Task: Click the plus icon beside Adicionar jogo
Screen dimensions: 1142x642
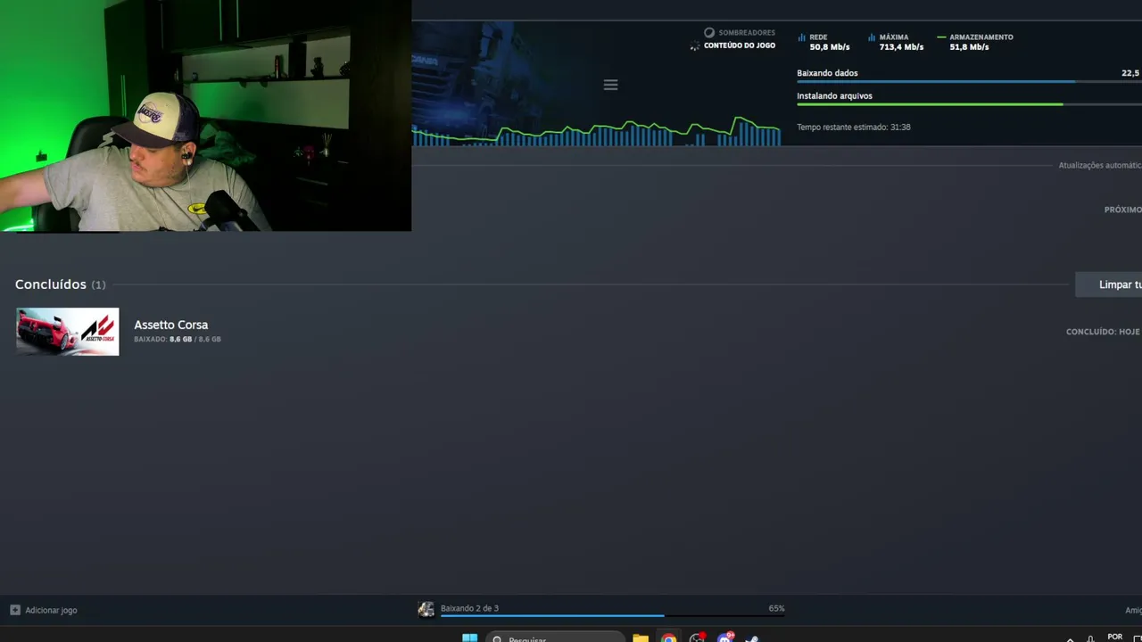Action: (15, 610)
